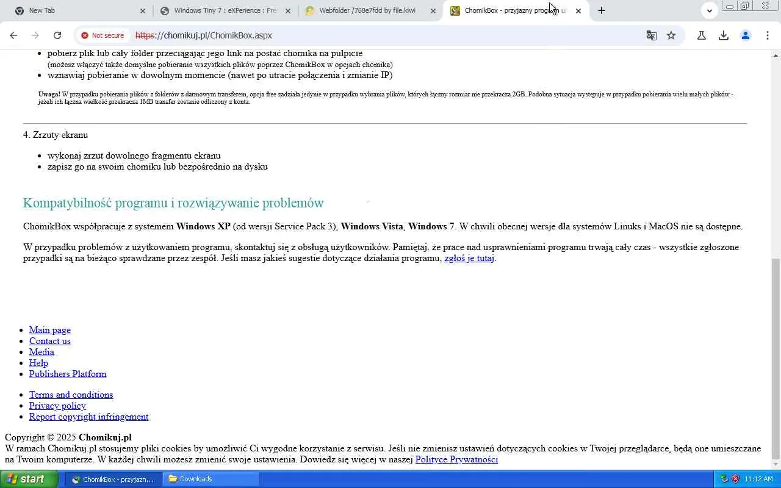Viewport: 781px width, 488px height.
Task: Close the New Tab tab
Action: (x=143, y=11)
